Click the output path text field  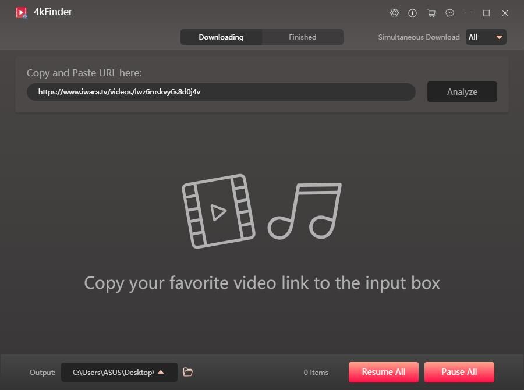click(111, 372)
